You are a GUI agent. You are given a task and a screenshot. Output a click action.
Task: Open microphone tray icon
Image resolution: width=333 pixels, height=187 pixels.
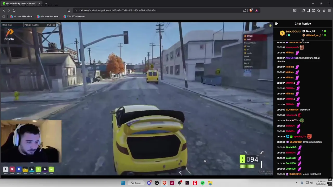pos(302,183)
